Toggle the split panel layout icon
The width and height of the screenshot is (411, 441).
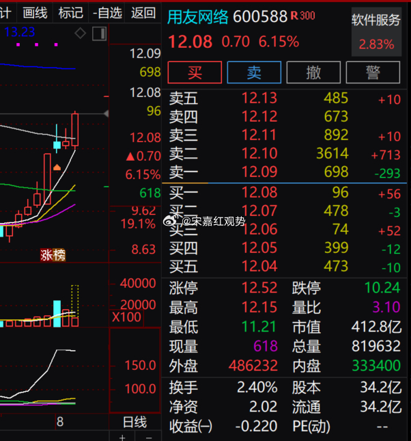[100, 34]
